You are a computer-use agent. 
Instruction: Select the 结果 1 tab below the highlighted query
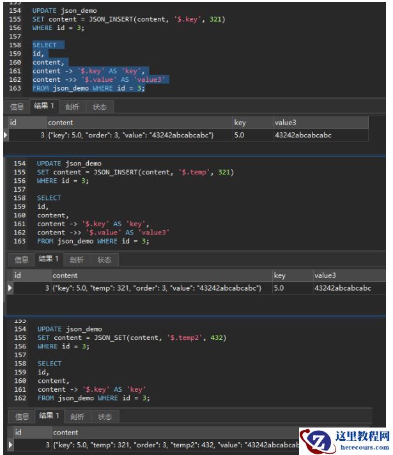pos(44,106)
